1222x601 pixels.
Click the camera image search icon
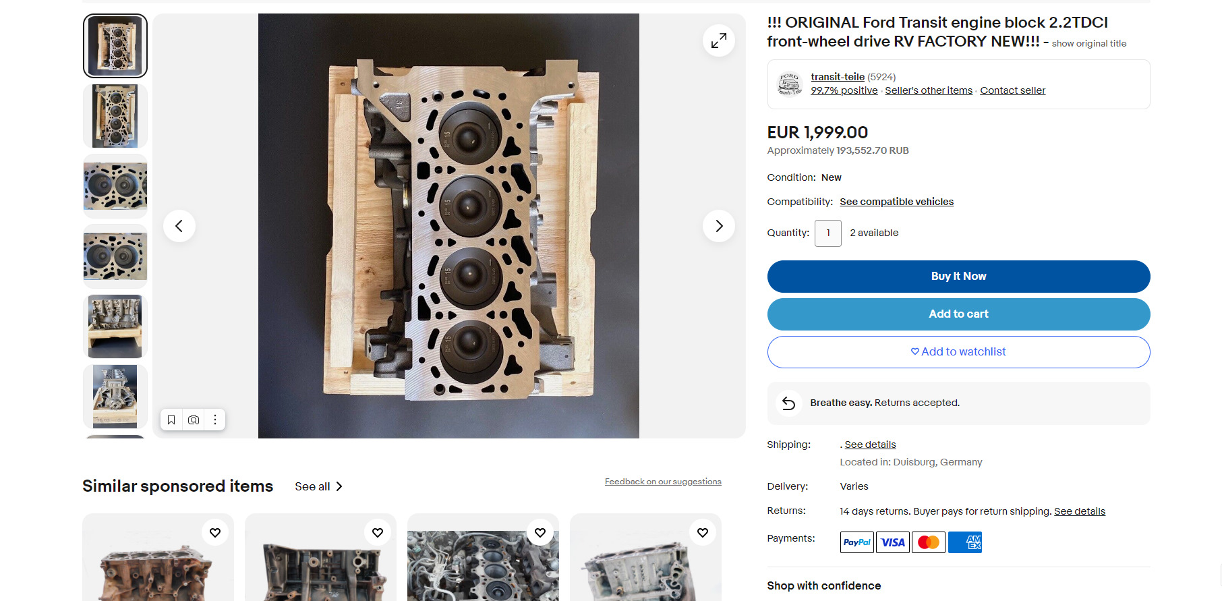pyautogui.click(x=194, y=420)
